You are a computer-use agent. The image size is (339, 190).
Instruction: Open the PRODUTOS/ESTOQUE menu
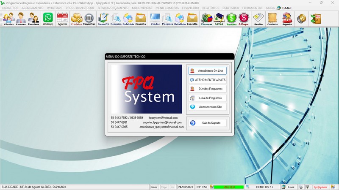tap(80, 8)
